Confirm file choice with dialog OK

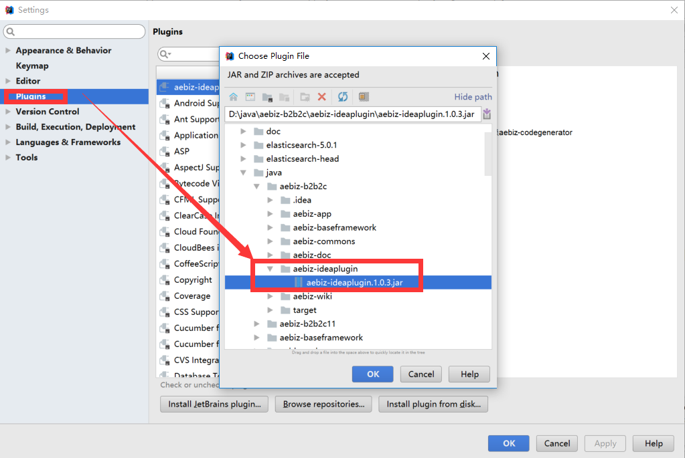click(x=373, y=374)
